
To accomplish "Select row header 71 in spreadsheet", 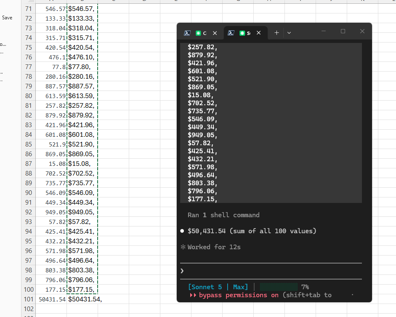I will (x=28, y=9).
